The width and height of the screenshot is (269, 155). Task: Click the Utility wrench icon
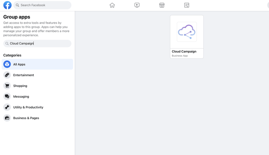(7, 107)
